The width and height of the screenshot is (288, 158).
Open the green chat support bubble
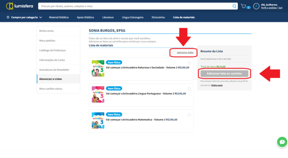point(282,142)
